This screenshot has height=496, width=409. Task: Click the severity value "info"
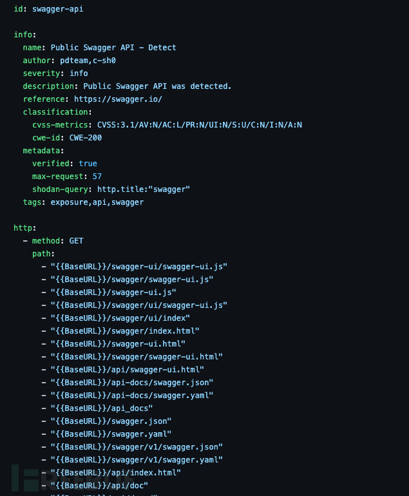[x=79, y=73]
